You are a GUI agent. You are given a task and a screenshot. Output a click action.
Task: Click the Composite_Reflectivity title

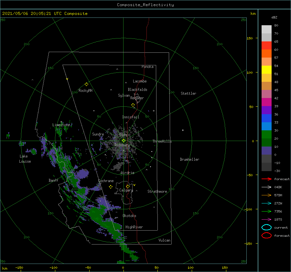(145, 5)
